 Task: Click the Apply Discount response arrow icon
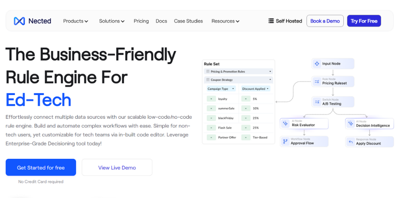coord(351,141)
